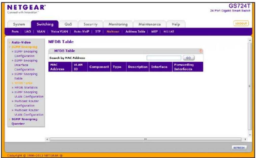Click the vertical scrollbar down arrow
This screenshot has width=256, height=158.
(x=250, y=135)
